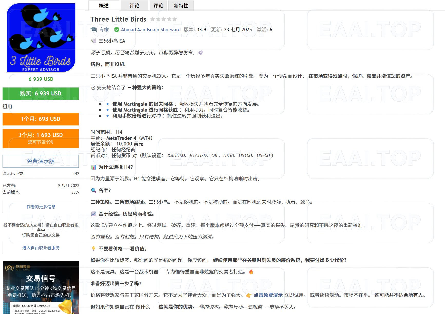The height and width of the screenshot is (314, 445).
Task: Follow the 点击免费演示 hyperlink
Action: pos(268,295)
